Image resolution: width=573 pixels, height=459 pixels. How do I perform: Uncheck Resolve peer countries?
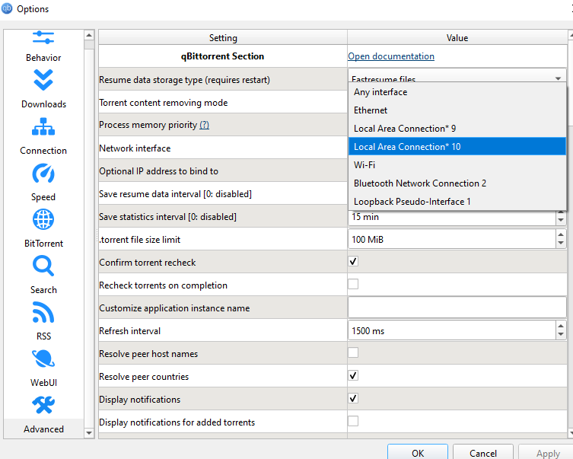pos(353,375)
